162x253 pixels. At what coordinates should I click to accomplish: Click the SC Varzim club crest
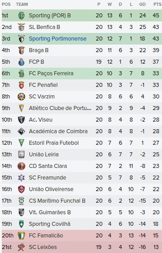click(21, 97)
